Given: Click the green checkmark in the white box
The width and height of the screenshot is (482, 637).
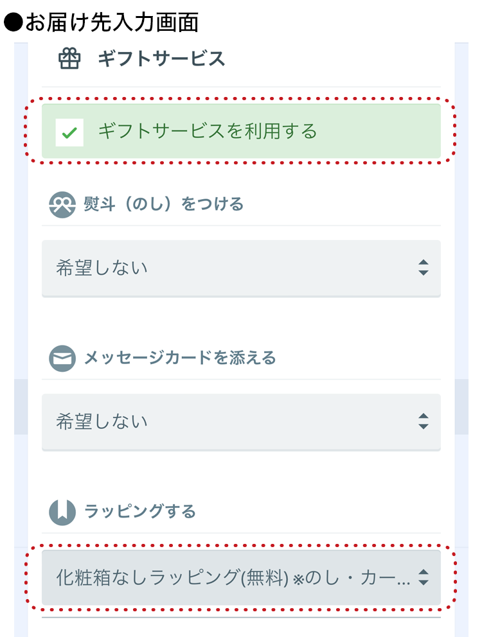Looking at the screenshot, I should 69,132.
